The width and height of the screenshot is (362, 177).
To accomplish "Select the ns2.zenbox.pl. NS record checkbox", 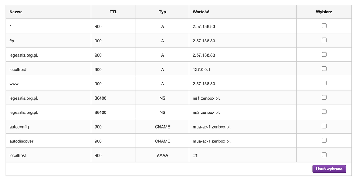I will pyautogui.click(x=324, y=112).
